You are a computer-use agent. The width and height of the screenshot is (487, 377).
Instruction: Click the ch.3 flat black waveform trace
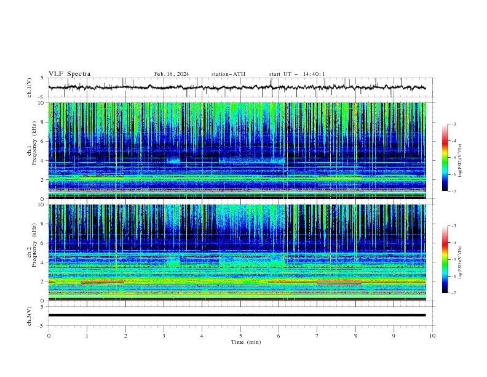237,315
